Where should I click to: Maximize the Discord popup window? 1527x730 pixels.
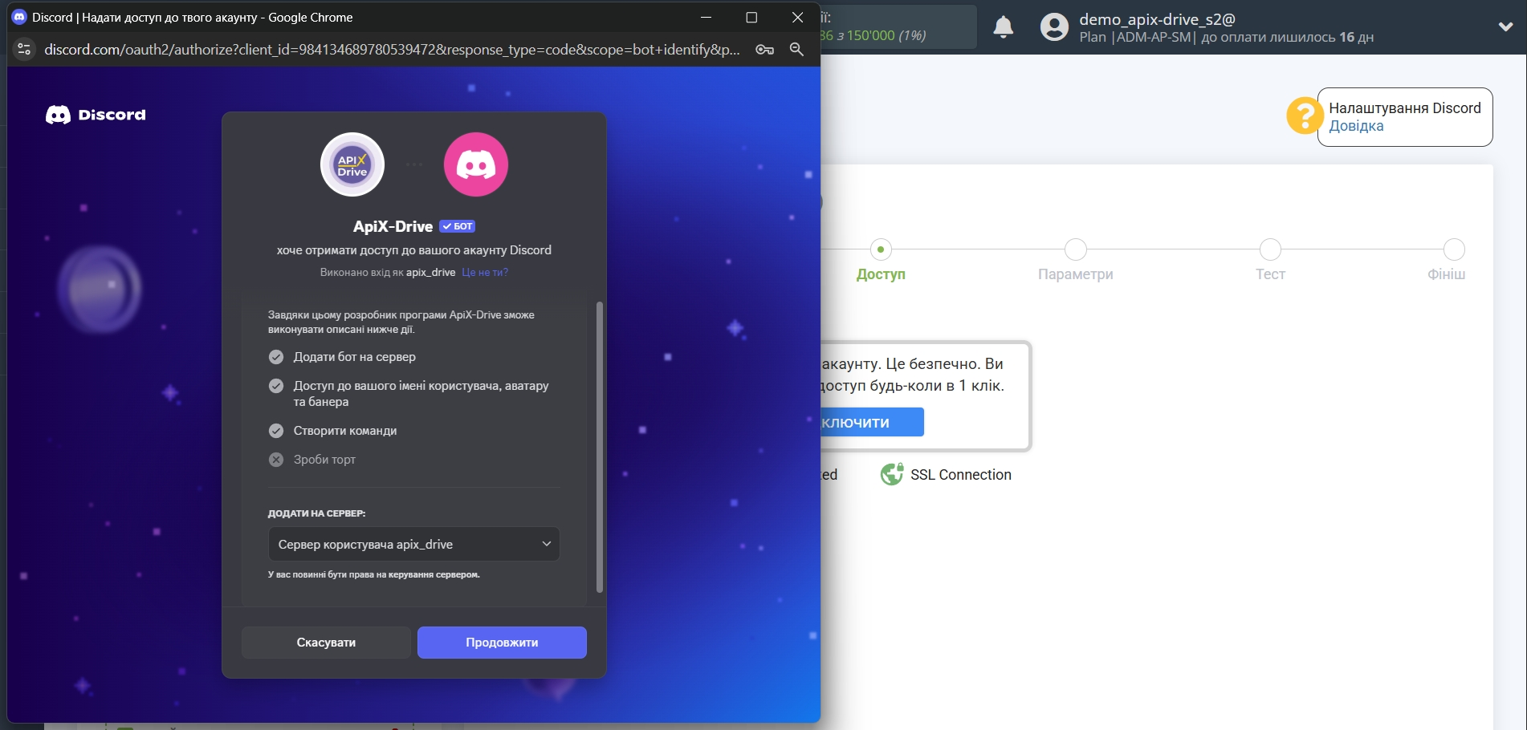[751, 17]
